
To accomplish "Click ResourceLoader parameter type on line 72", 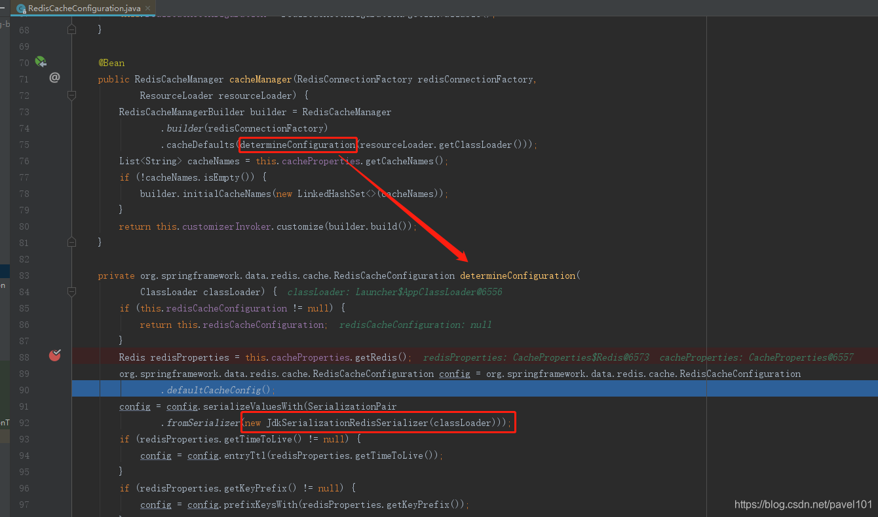I will [x=176, y=96].
